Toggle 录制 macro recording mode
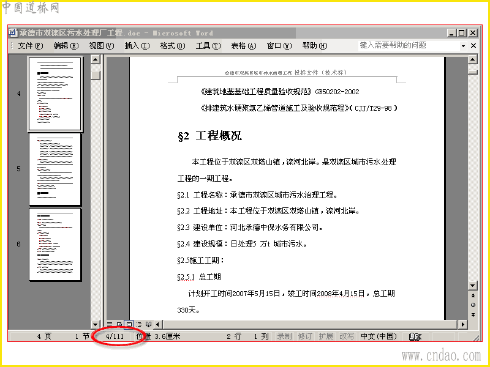 (284, 336)
